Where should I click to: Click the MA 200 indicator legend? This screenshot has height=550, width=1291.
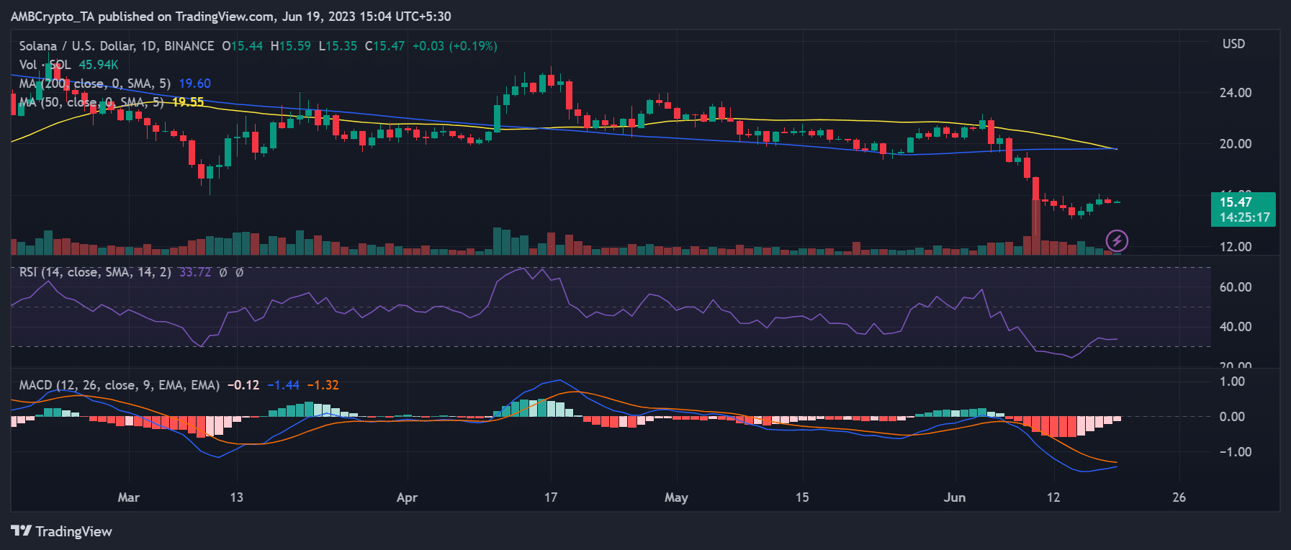(x=94, y=84)
